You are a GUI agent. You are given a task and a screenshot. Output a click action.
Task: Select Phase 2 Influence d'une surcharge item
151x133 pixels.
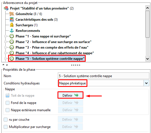(53, 42)
